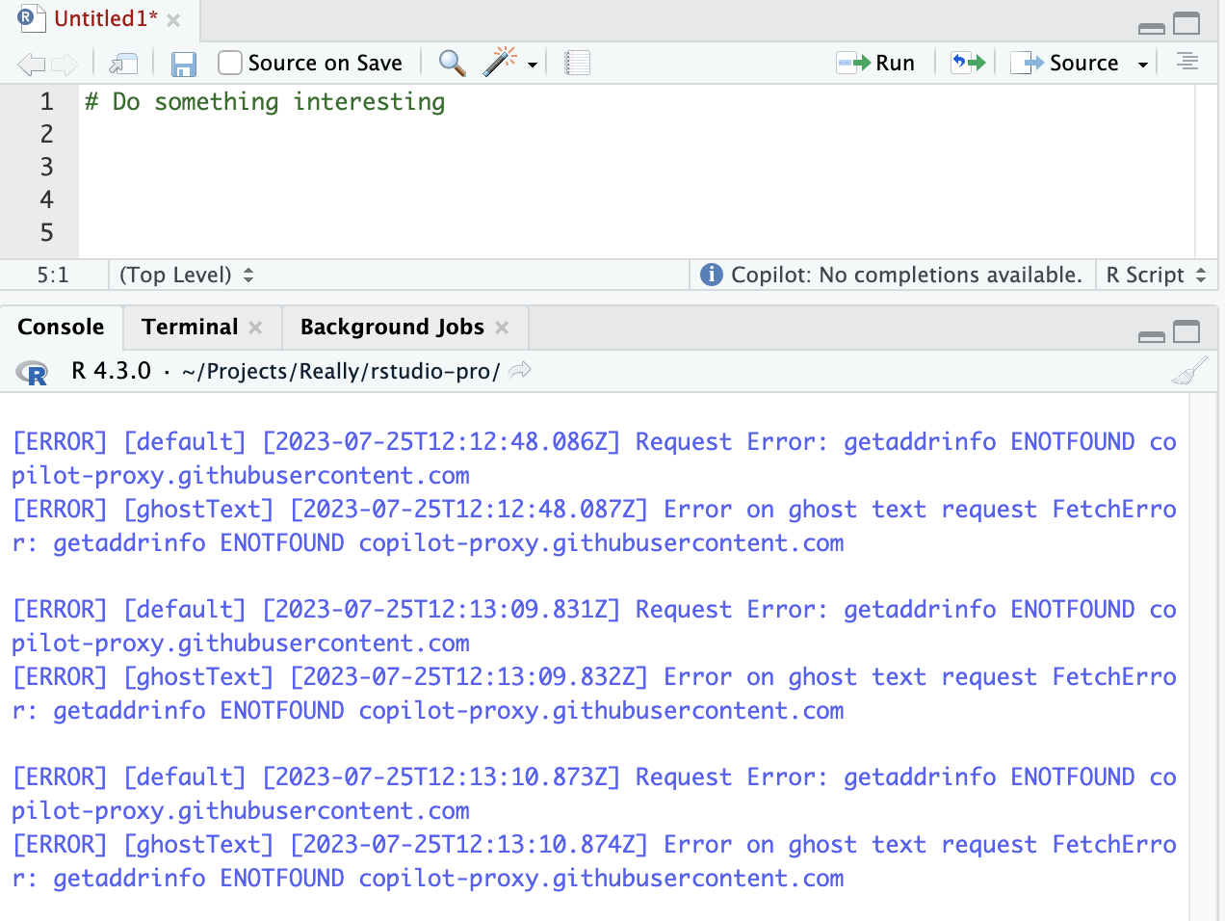Run the current line of code
The height and width of the screenshot is (921, 1225).
(875, 62)
